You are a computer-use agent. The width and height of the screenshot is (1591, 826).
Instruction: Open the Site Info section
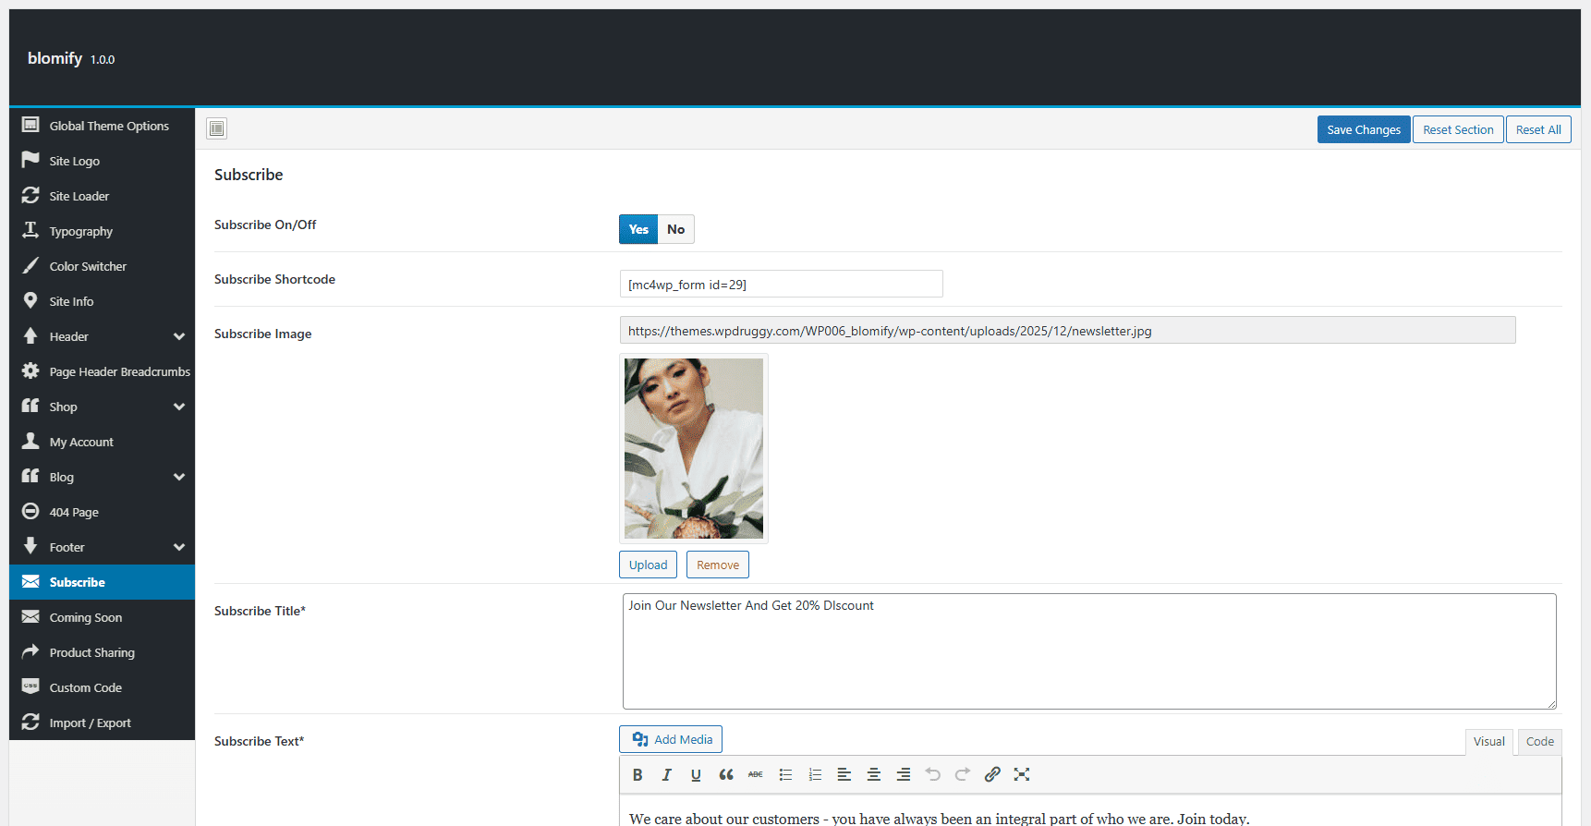click(x=102, y=301)
